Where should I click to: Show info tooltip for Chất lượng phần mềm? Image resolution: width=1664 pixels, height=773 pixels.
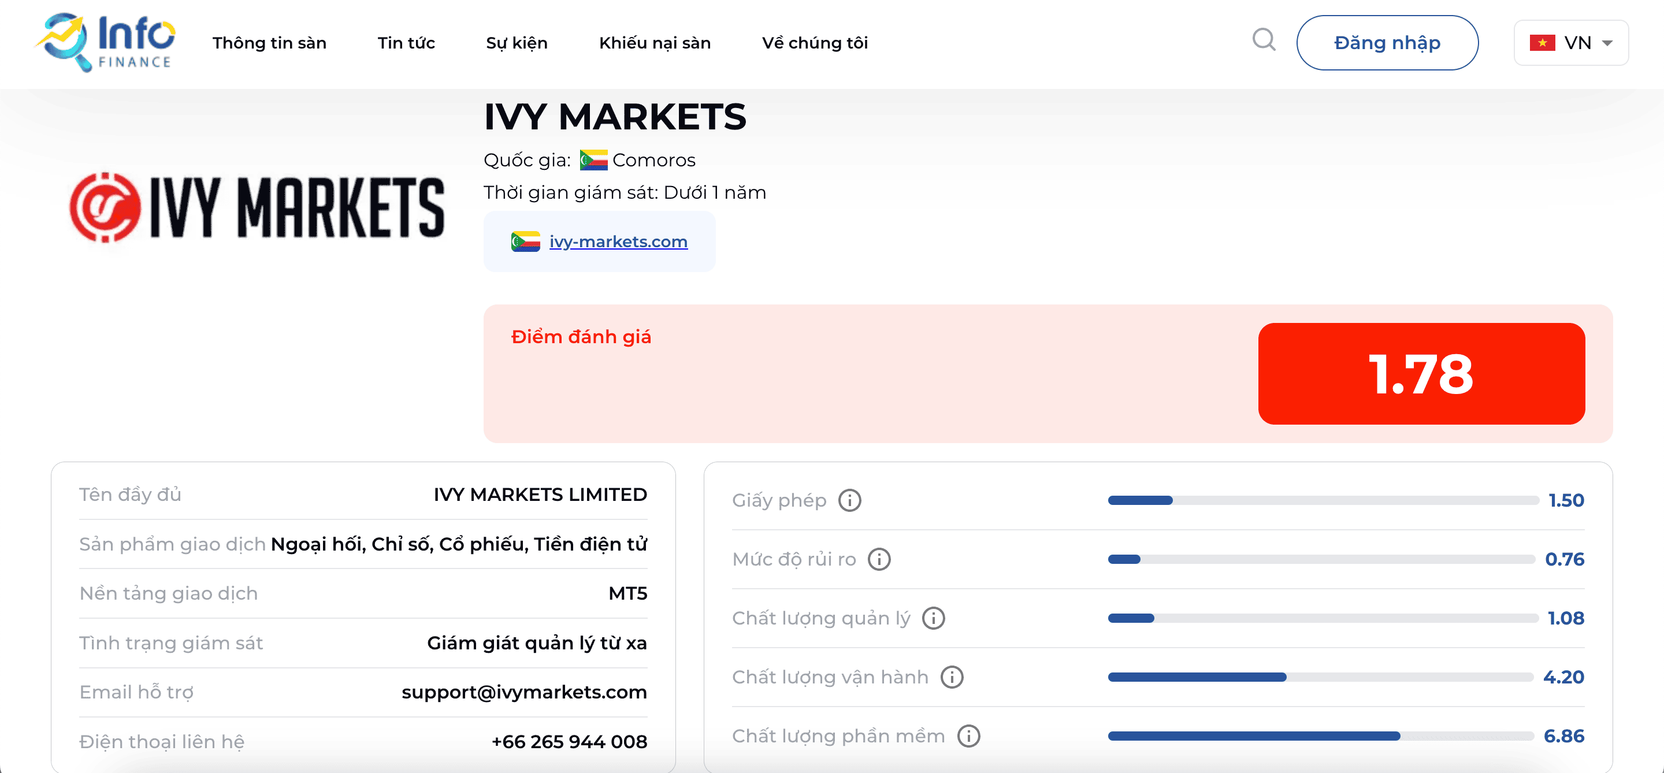click(x=968, y=735)
